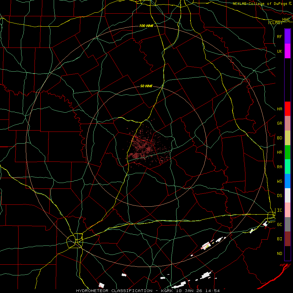293x293 pixels.
Task: Click the GR legend label
Action: [279, 123]
